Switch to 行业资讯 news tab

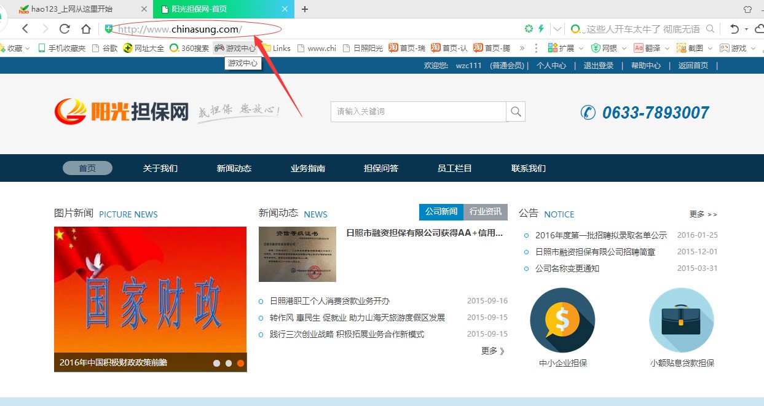[485, 212]
